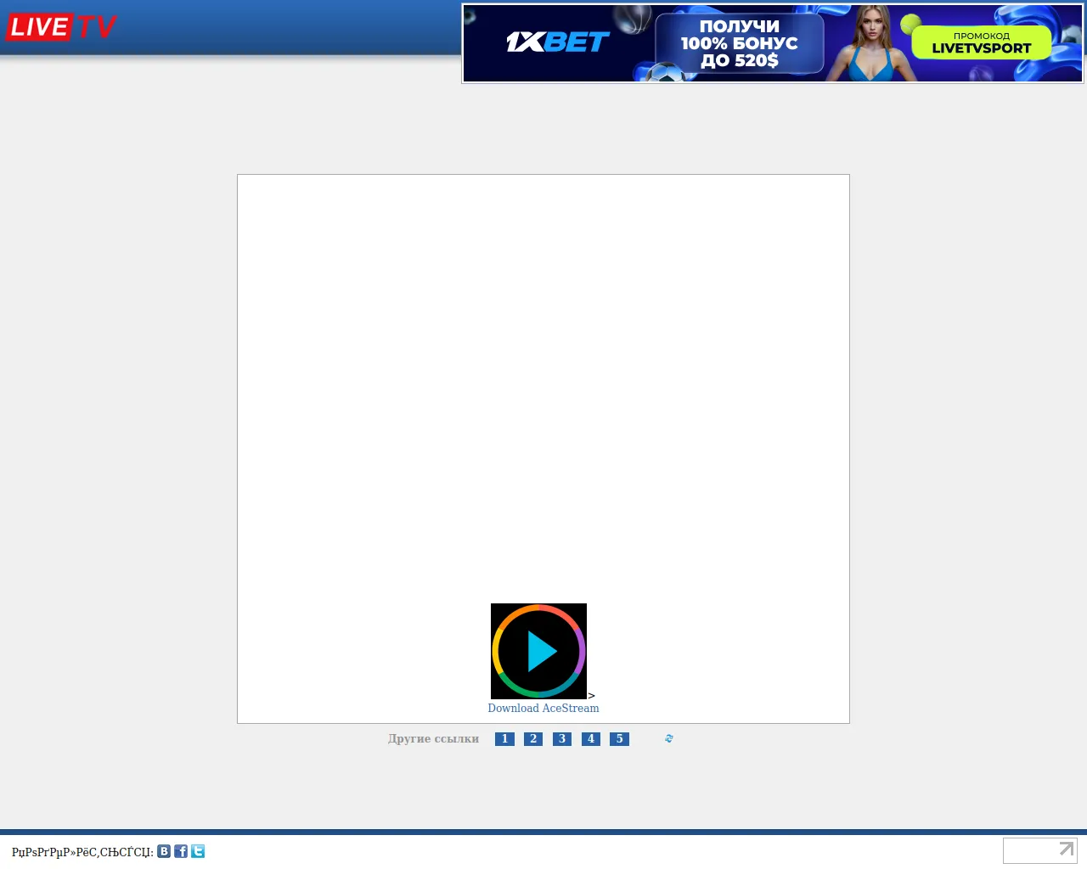Click the LiveTV logo

point(61,27)
